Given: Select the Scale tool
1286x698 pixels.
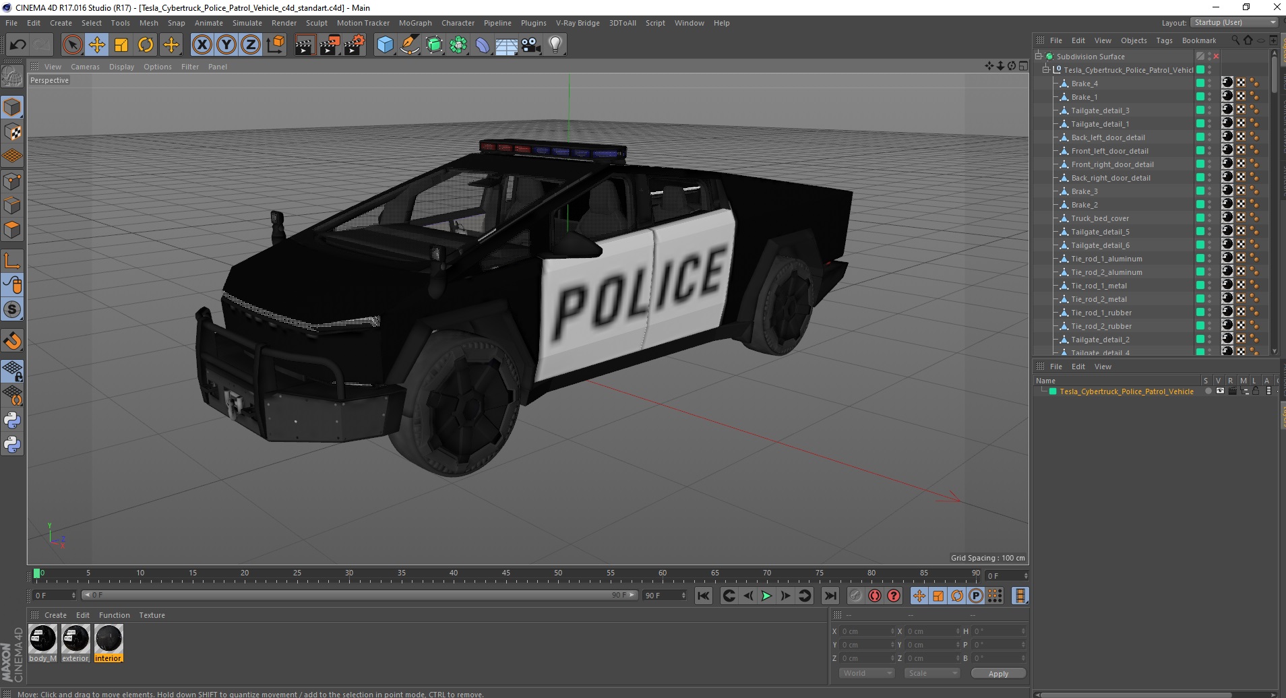Looking at the screenshot, I should pos(121,45).
